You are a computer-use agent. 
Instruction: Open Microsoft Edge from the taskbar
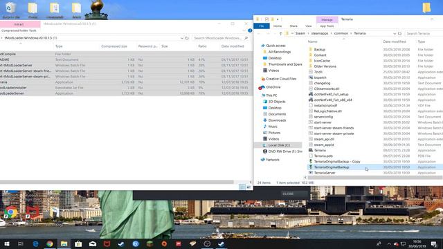click(x=35, y=244)
